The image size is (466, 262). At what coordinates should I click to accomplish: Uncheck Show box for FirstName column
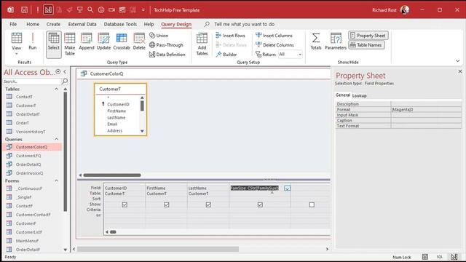pos(167,205)
